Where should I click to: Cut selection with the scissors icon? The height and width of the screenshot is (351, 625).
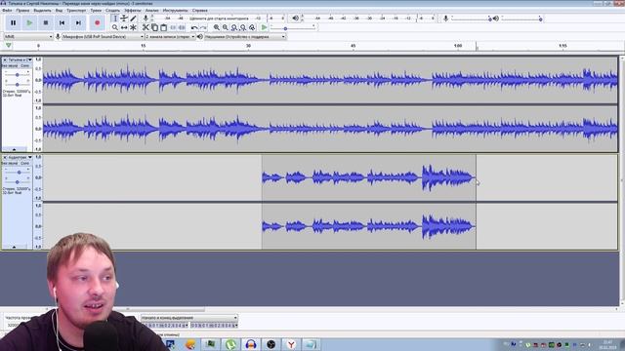(146, 27)
